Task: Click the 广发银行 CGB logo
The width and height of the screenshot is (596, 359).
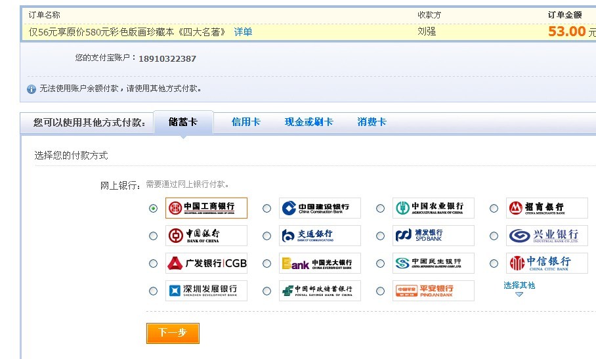Action: 206,263
